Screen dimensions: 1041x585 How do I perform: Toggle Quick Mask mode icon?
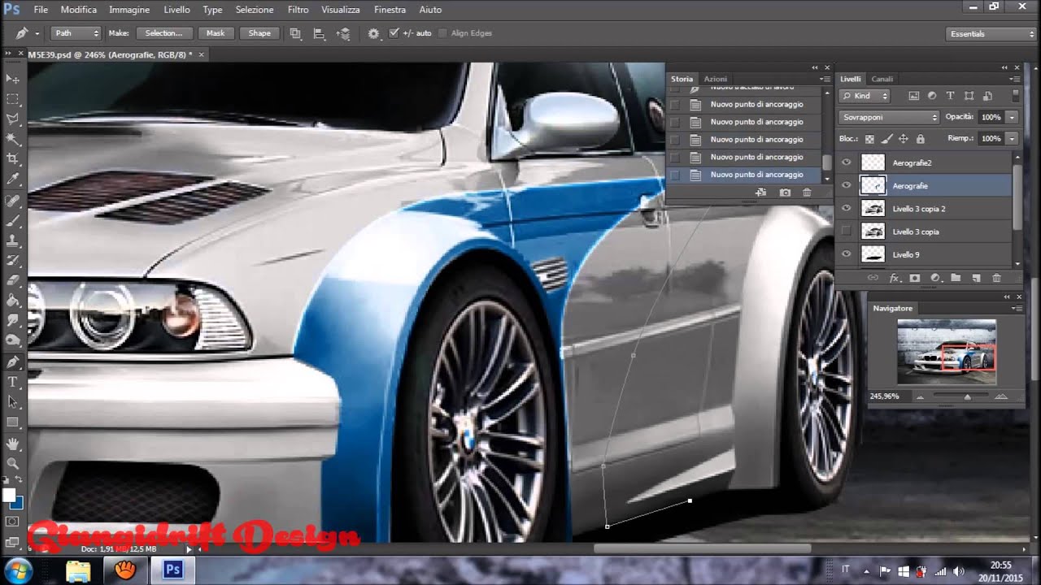13,521
